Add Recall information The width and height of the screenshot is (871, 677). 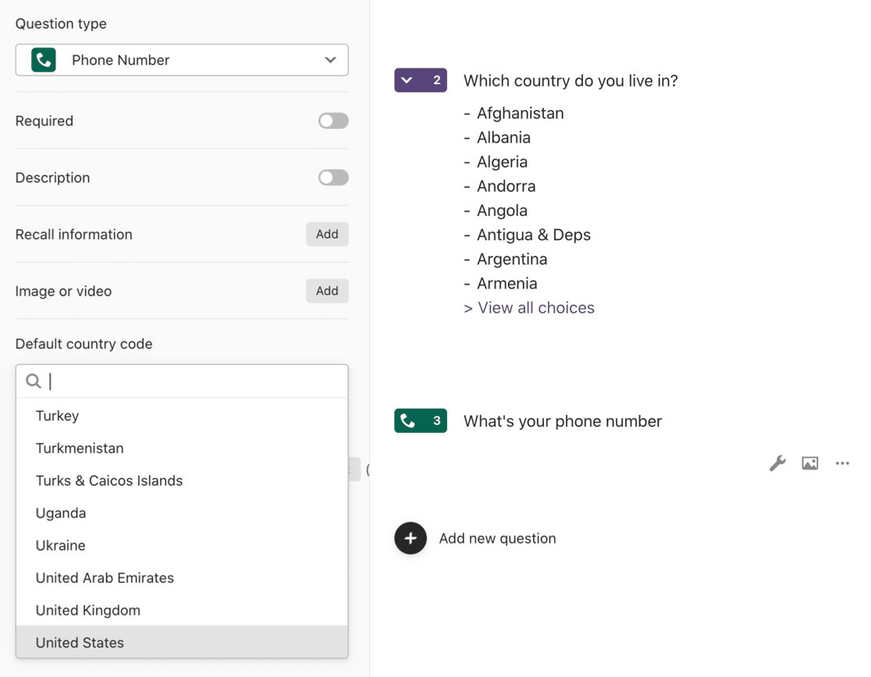[327, 234]
